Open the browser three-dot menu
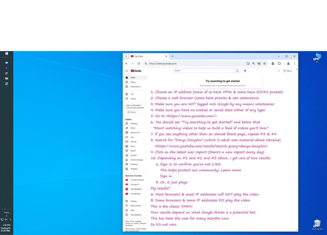The image size is (327, 235). [x=294, y=63]
